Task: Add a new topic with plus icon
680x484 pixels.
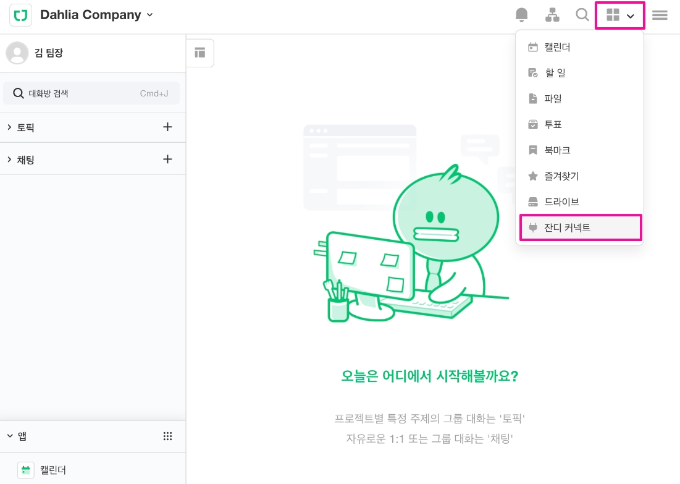Action: pyautogui.click(x=167, y=127)
